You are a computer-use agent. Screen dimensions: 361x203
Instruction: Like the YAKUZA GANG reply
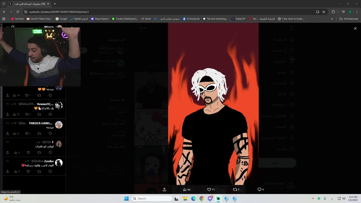27,133
